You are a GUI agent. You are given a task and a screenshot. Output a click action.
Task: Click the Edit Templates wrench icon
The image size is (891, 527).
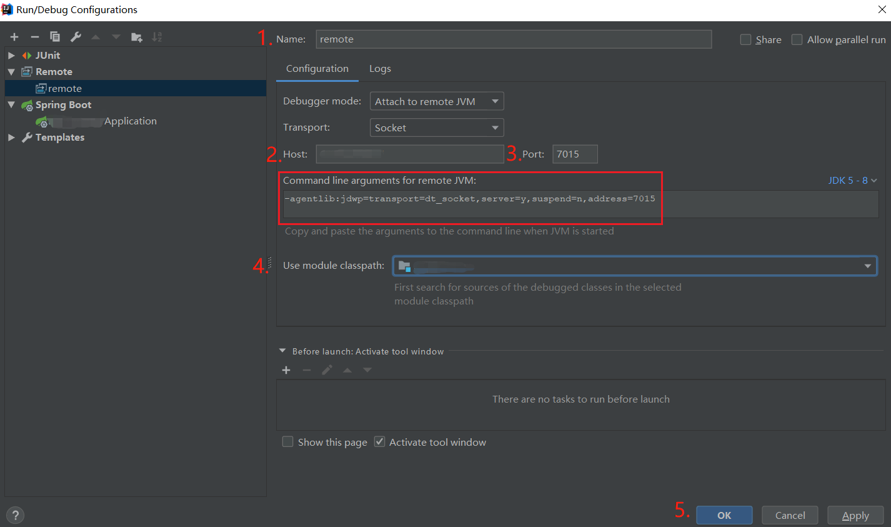click(76, 37)
